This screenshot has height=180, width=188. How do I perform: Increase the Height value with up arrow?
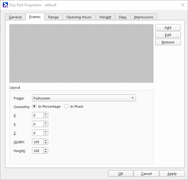(46, 149)
